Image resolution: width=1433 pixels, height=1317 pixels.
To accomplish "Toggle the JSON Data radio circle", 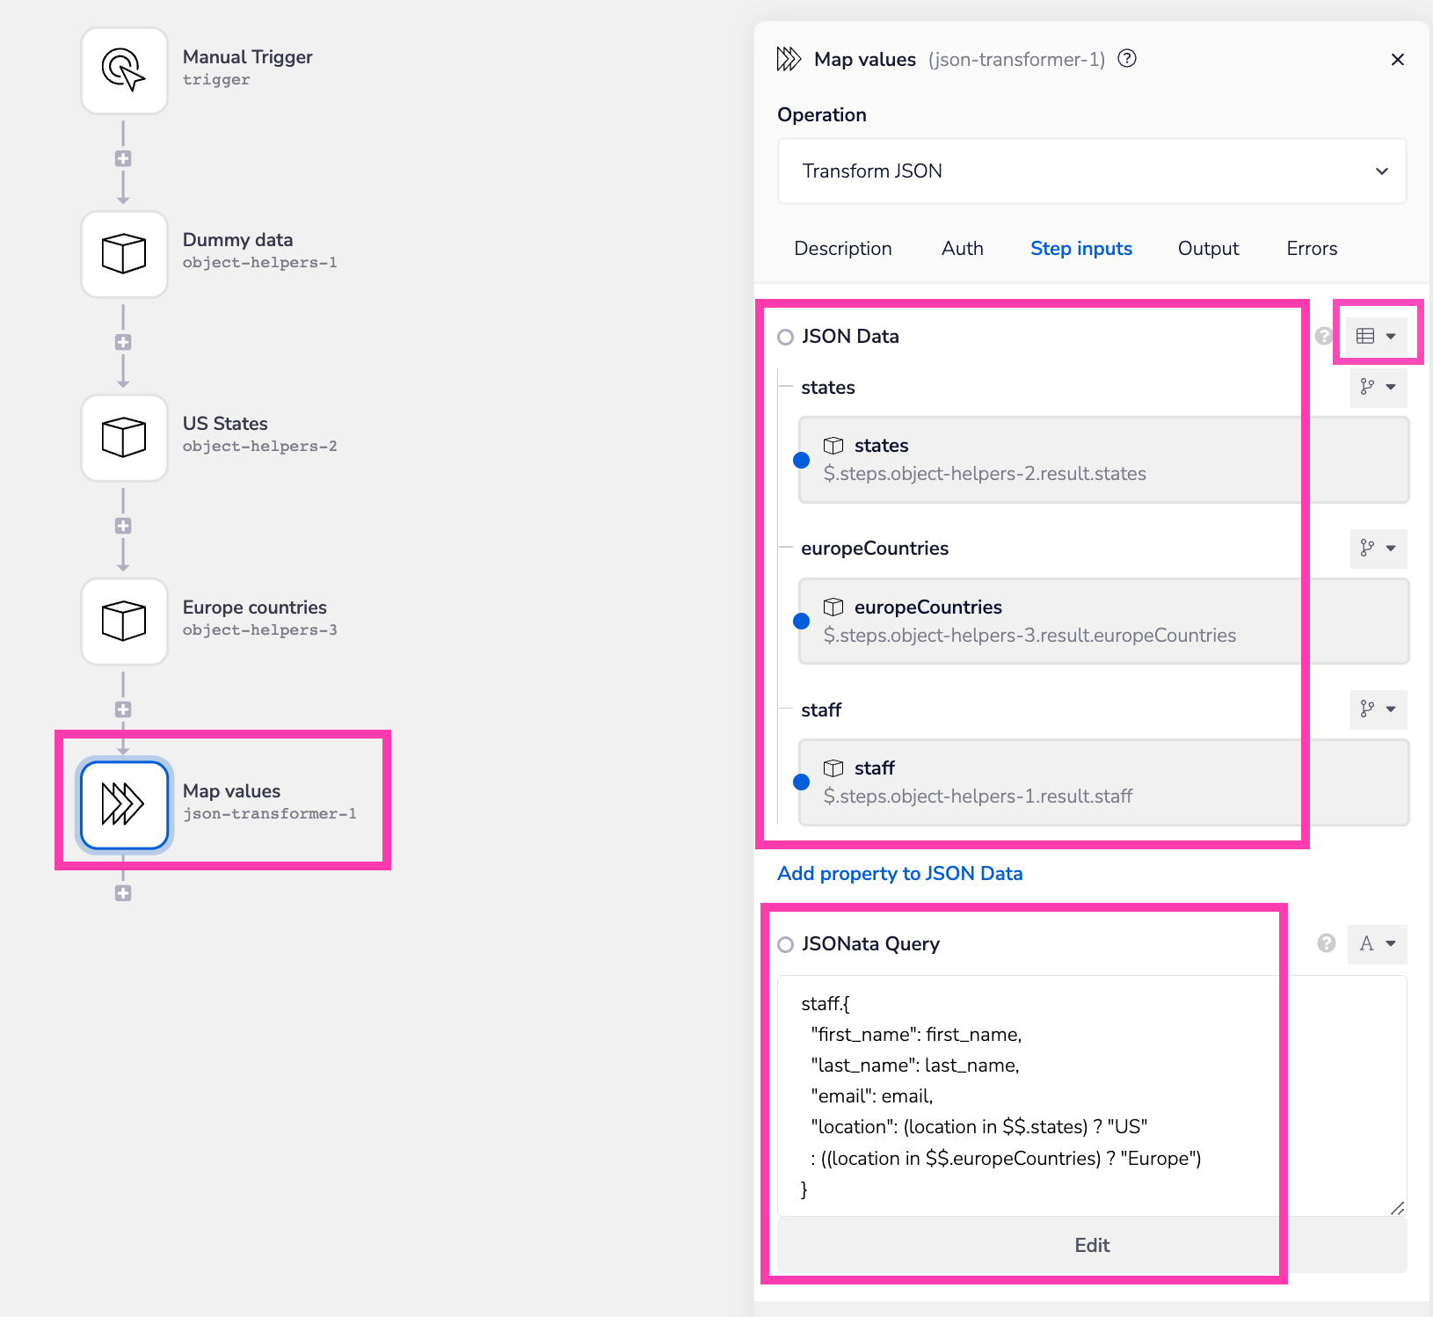I will pyautogui.click(x=785, y=337).
